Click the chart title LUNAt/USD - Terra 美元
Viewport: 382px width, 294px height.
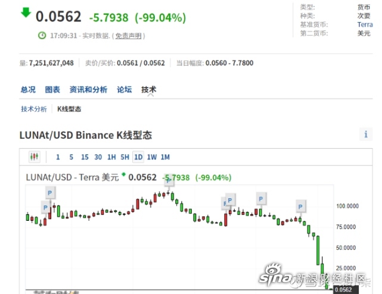72,177
